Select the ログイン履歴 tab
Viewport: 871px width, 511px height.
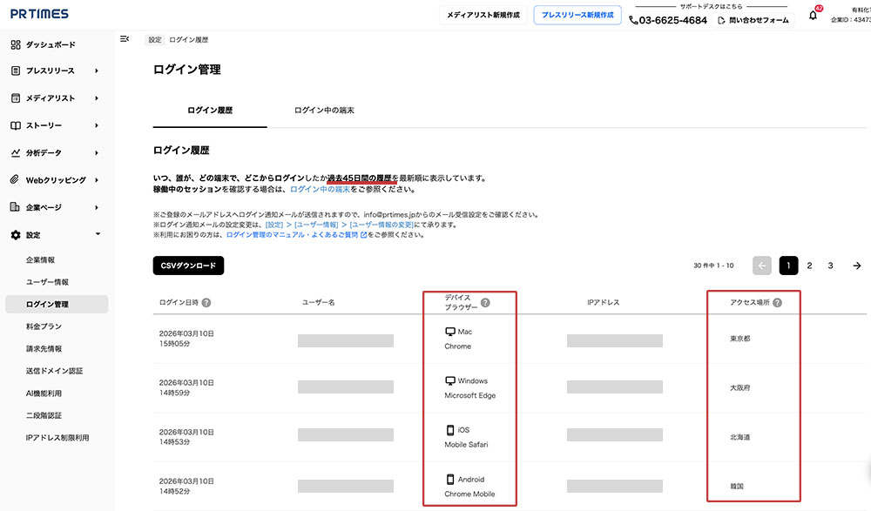click(x=210, y=111)
